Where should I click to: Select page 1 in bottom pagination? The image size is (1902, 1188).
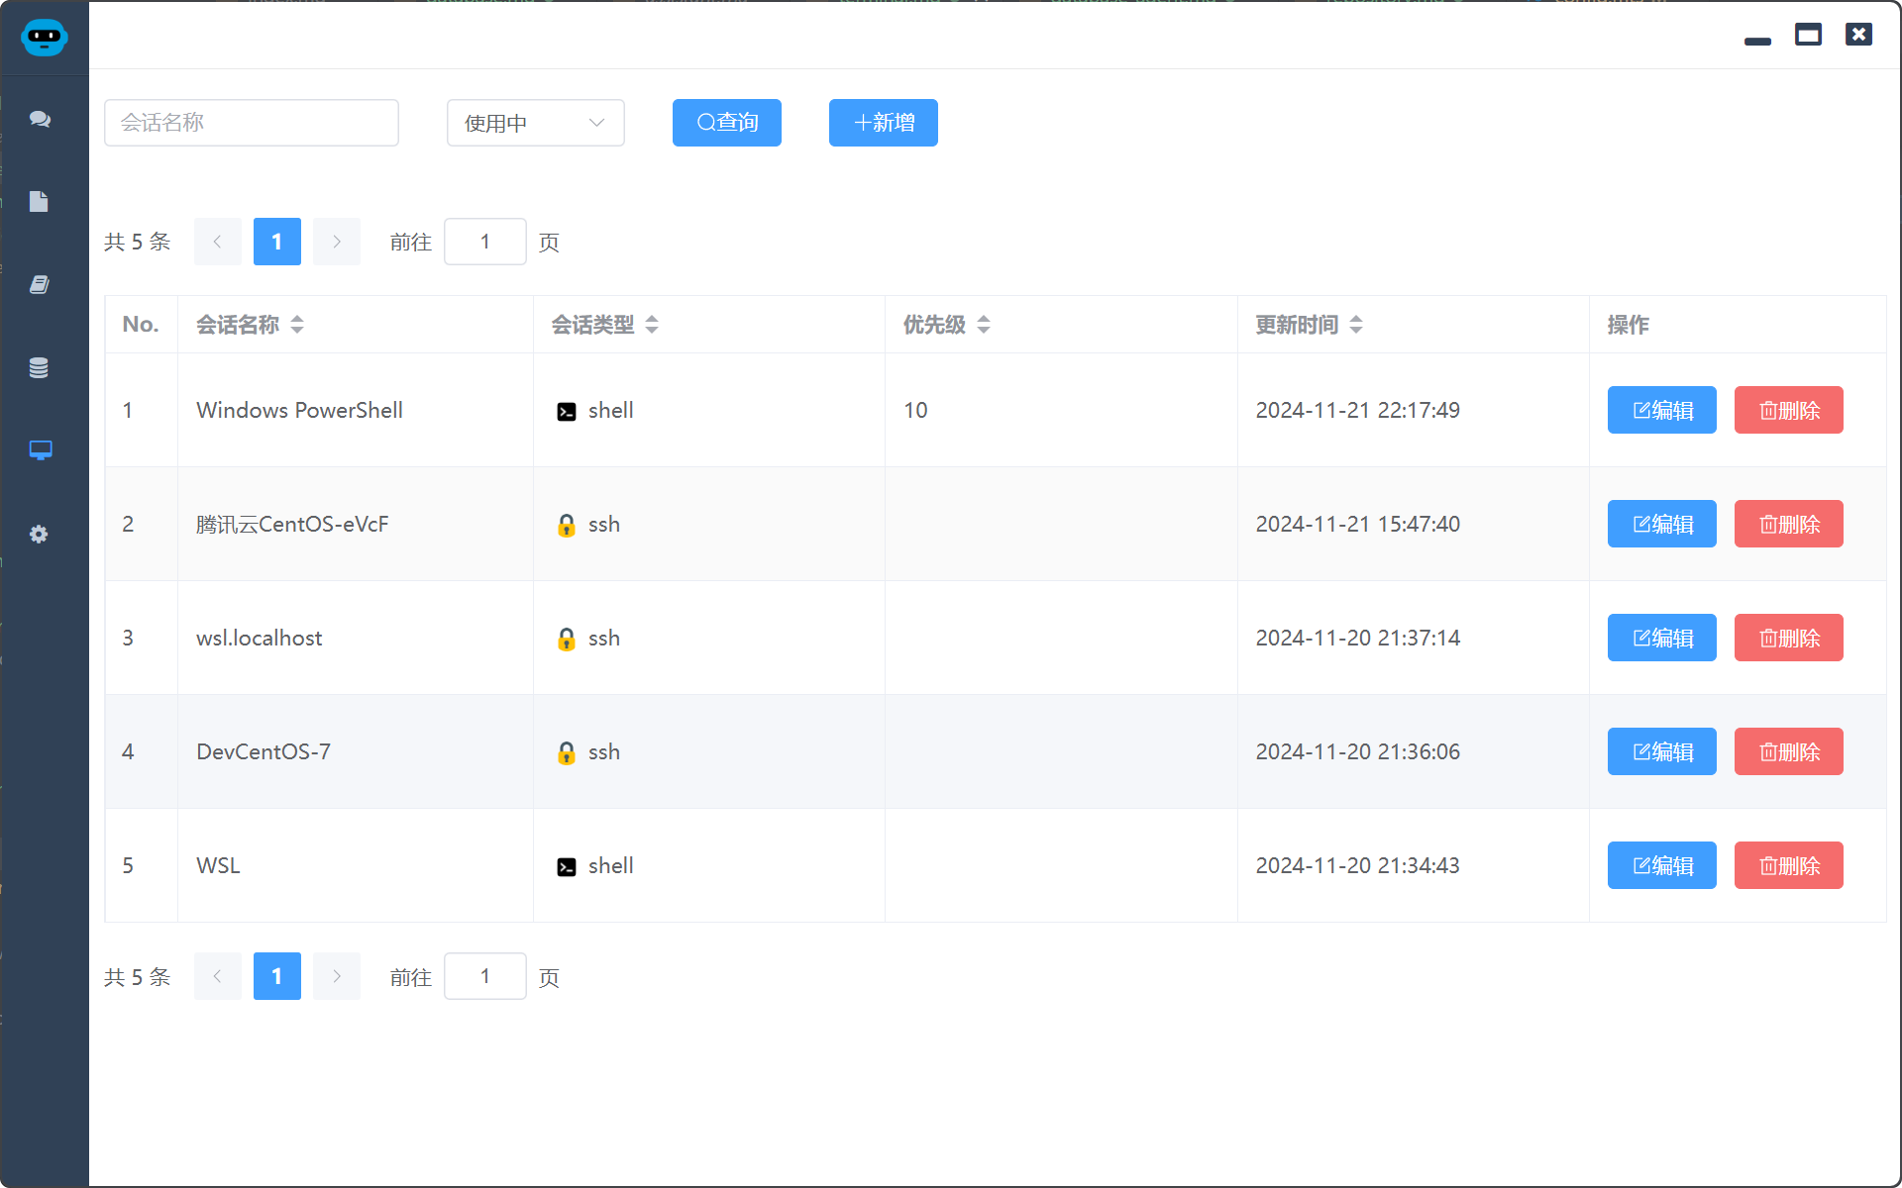[x=277, y=976]
